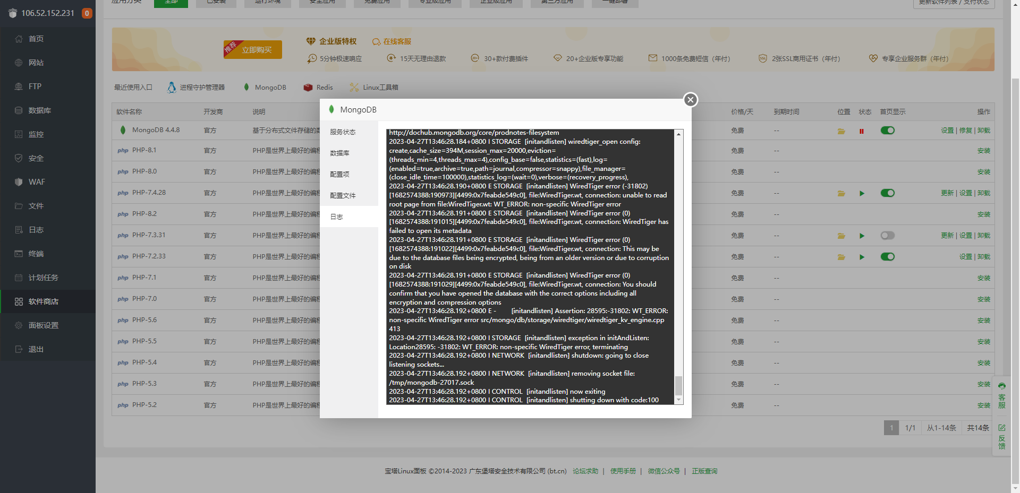1020x493 pixels.
Task: Open the 客服 customer service widget
Action: point(1001,396)
